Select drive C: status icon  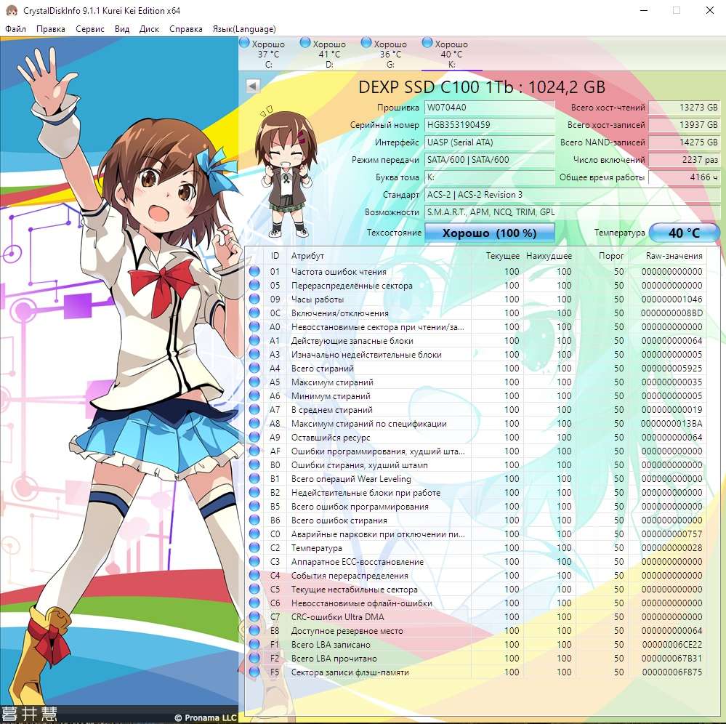click(x=244, y=44)
